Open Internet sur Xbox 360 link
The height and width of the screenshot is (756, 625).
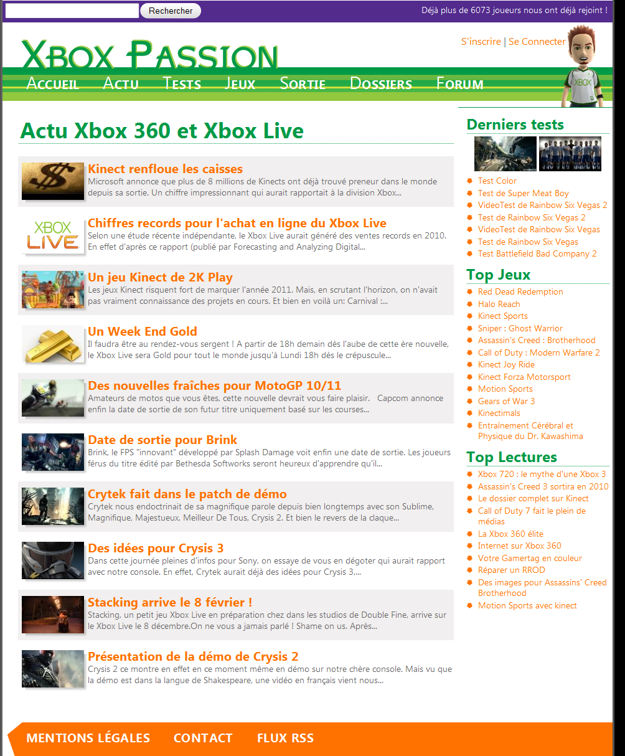(520, 546)
